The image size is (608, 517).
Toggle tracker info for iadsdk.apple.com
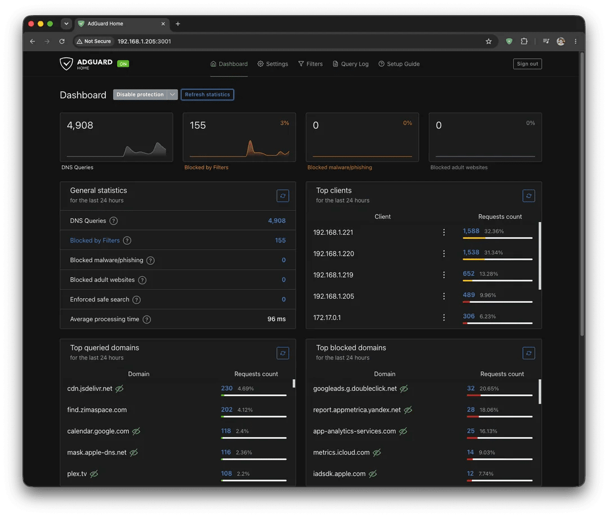point(373,474)
